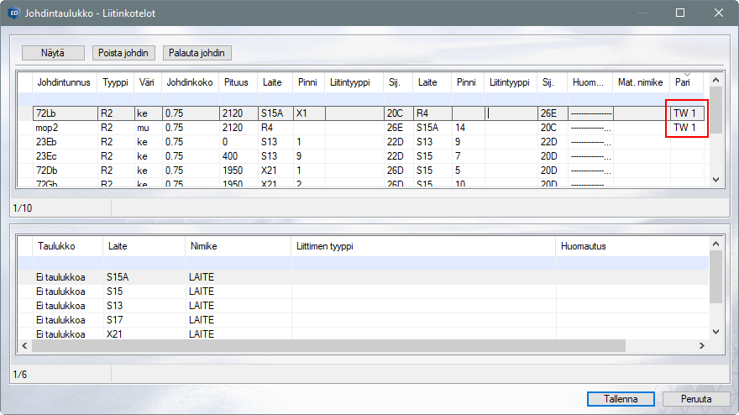Click the Liitintyyppi input cell in row 72Lb
The height and width of the screenshot is (415, 739).
point(511,113)
